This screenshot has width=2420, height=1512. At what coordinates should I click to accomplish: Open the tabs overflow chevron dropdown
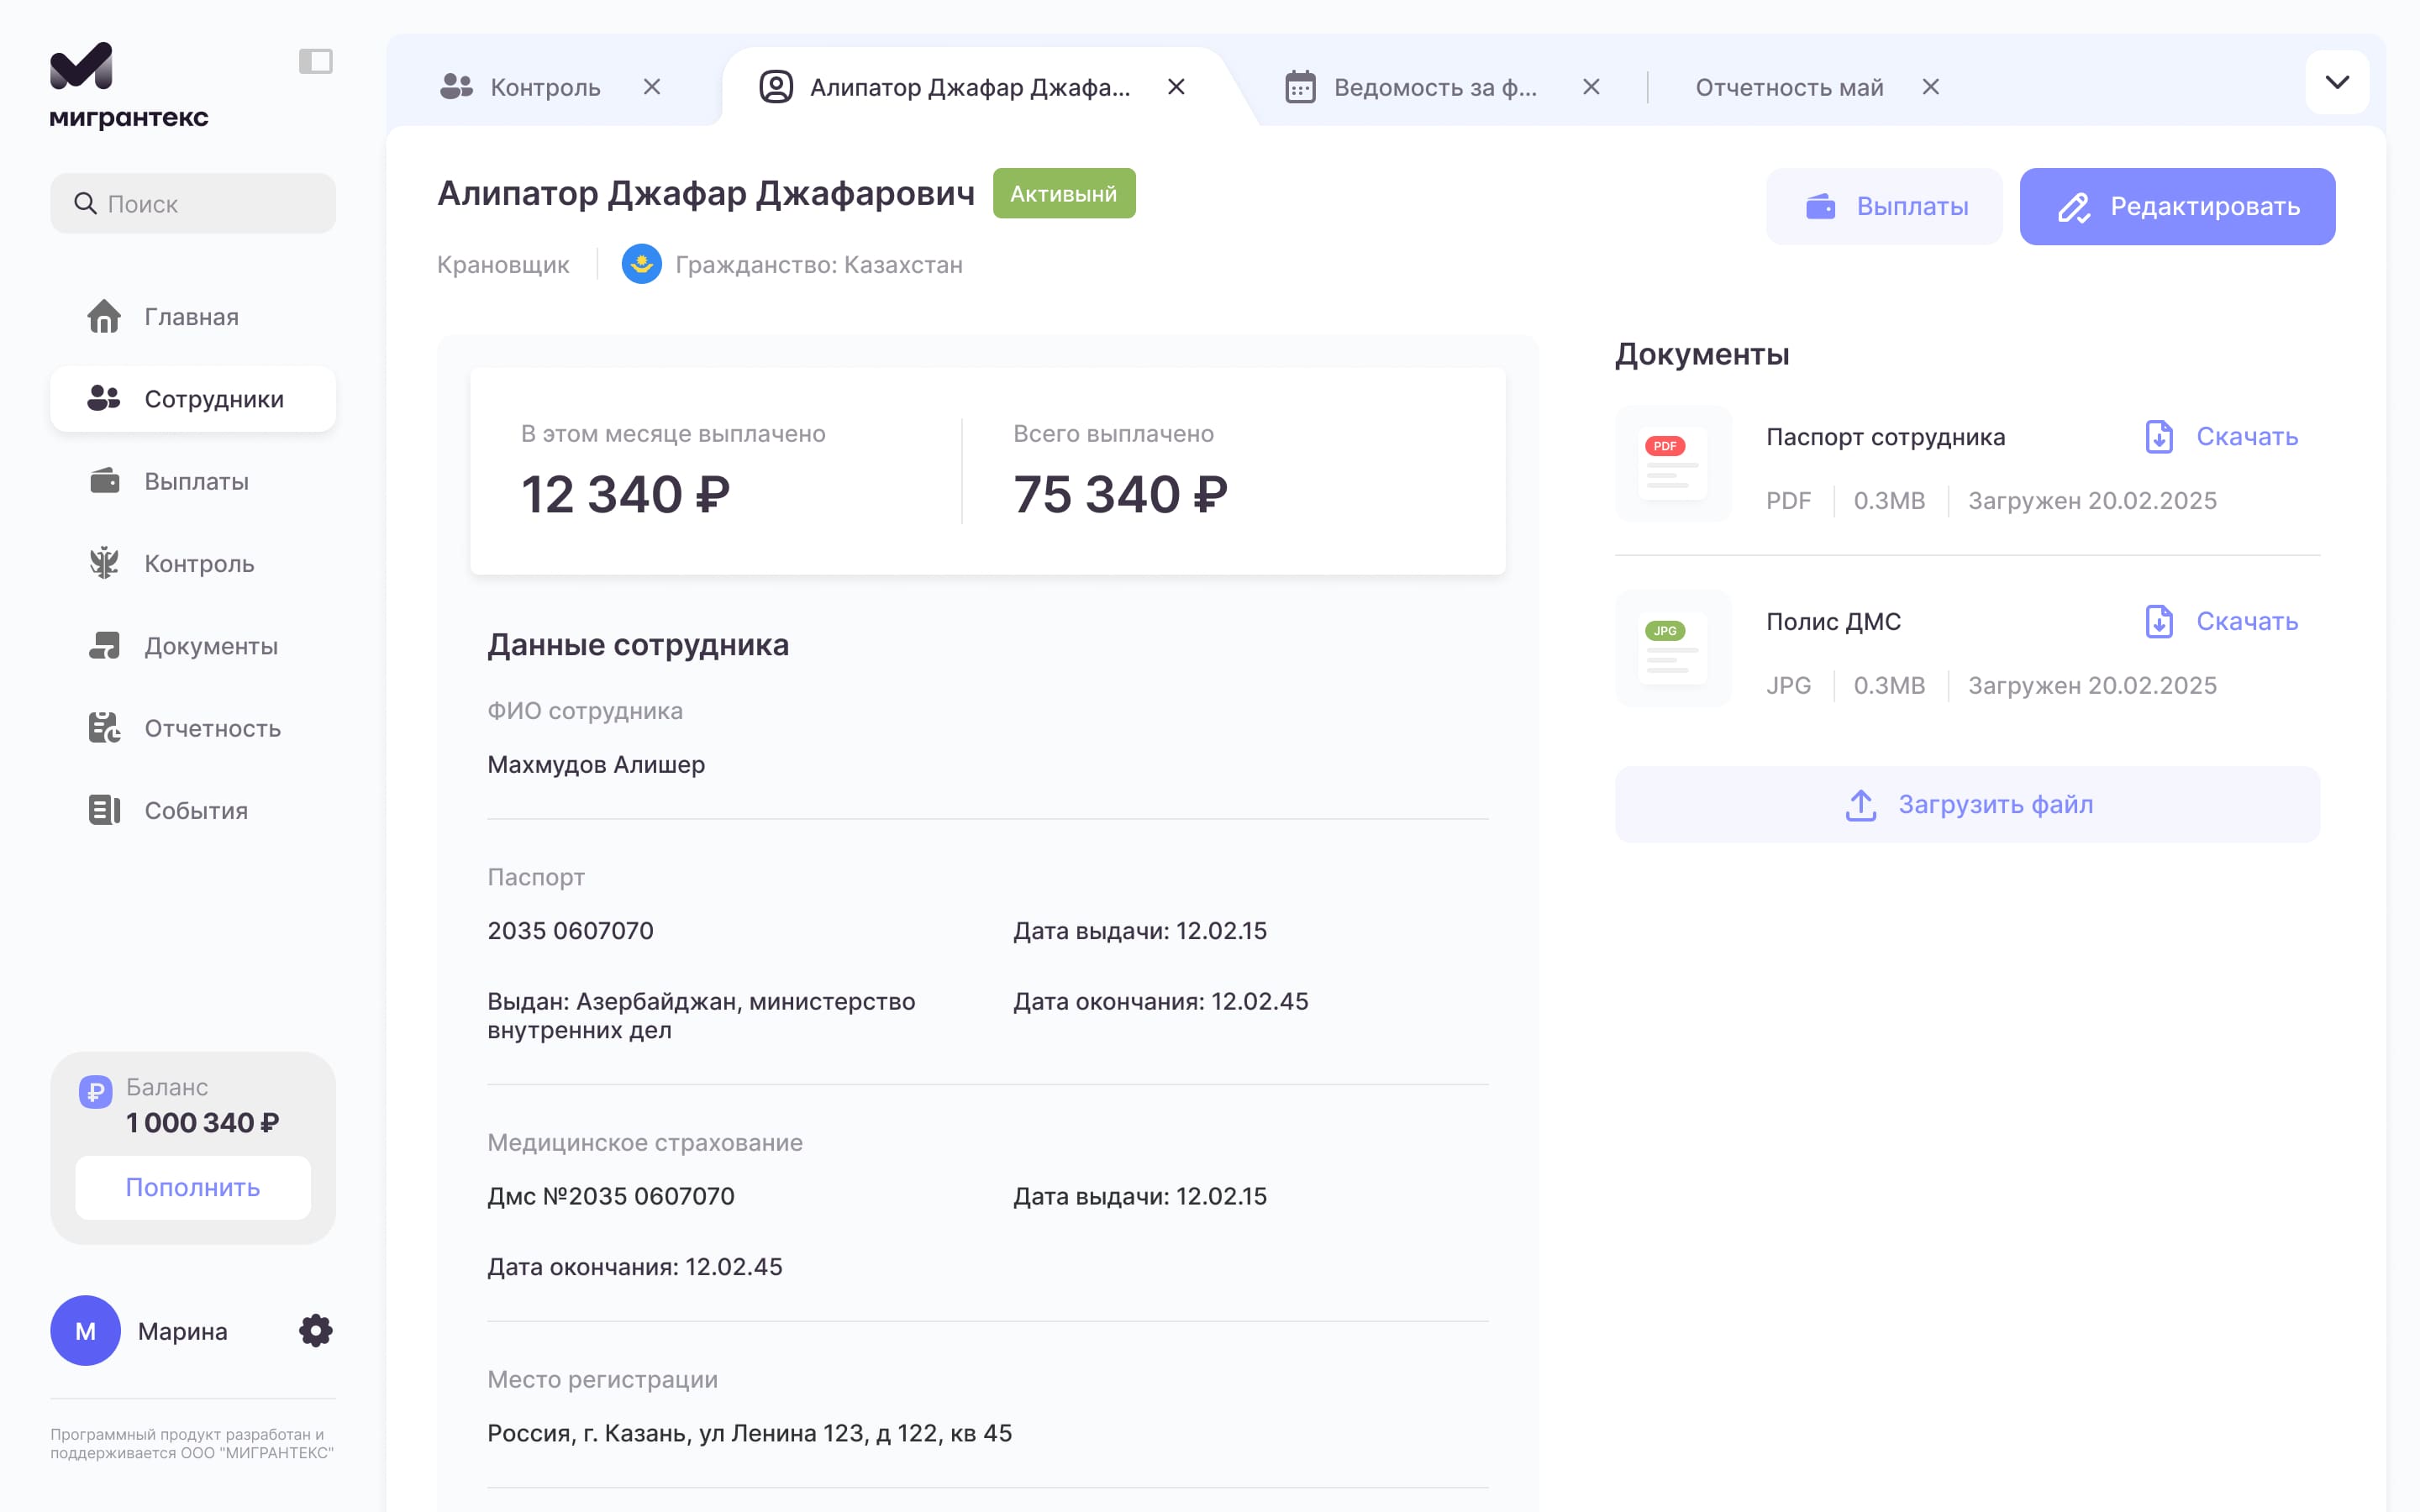coord(2336,83)
